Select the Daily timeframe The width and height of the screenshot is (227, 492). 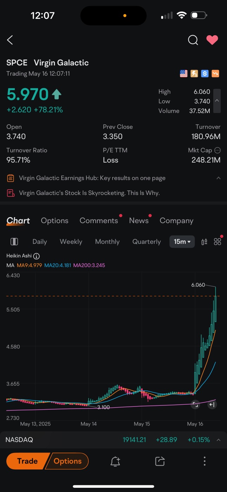(x=40, y=242)
